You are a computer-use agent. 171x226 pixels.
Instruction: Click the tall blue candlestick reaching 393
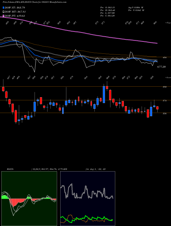click(x=104, y=95)
